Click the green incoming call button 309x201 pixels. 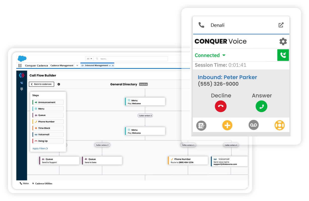(x=283, y=55)
